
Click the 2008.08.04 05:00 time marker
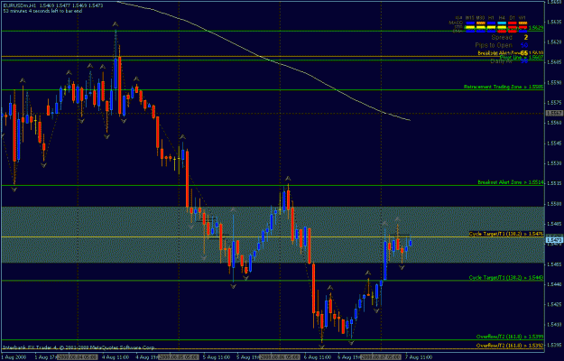(79, 357)
